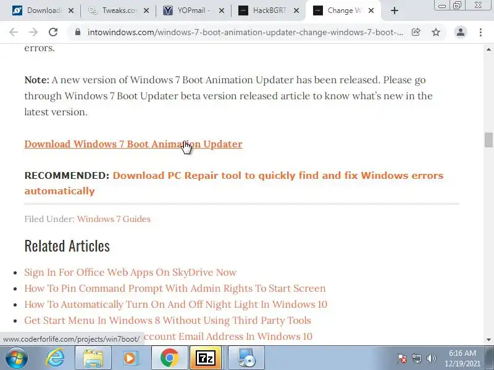Open Sign In For Office Web Apps article
Viewport: 494px width, 370px height.
tap(130, 273)
